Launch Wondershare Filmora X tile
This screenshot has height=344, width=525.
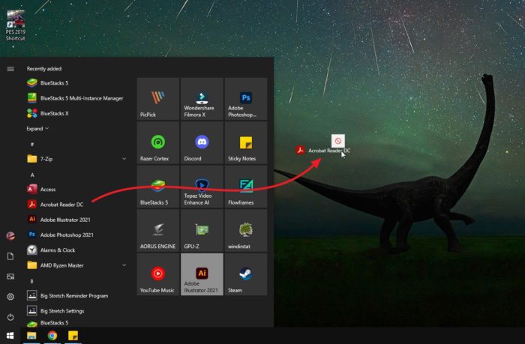(x=202, y=99)
